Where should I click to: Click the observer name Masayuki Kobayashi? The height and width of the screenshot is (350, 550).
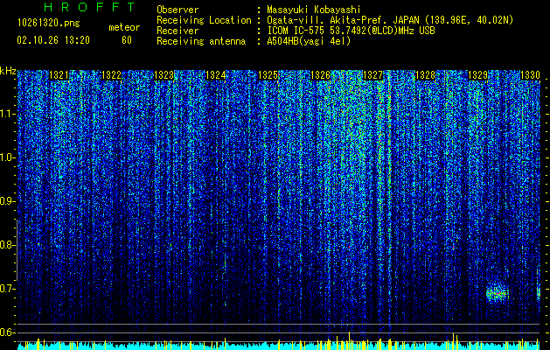click(314, 10)
